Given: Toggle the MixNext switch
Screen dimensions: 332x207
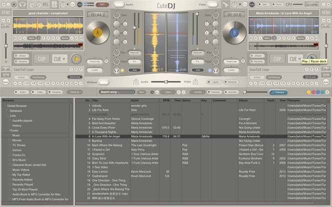Looking at the screenshot, I should click(x=103, y=82).
